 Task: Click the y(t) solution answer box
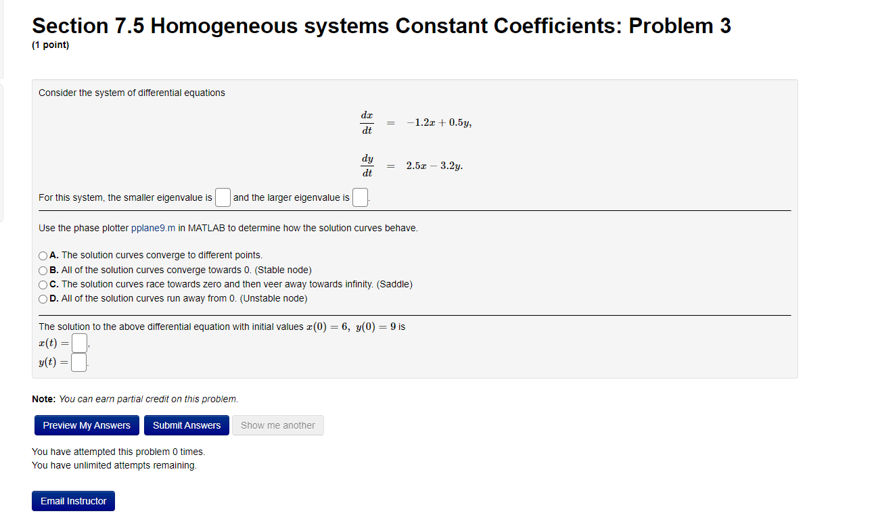[78, 362]
